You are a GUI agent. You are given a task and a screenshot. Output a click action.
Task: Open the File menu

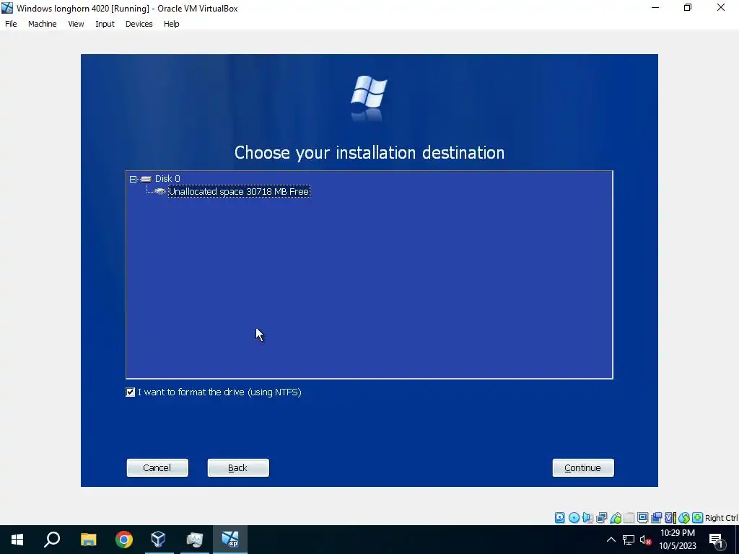coord(11,24)
